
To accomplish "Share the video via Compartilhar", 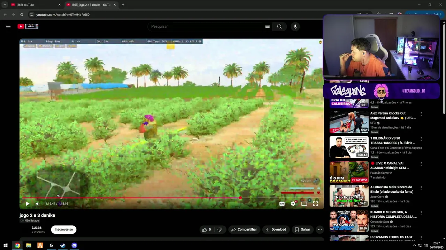I will pos(244,230).
